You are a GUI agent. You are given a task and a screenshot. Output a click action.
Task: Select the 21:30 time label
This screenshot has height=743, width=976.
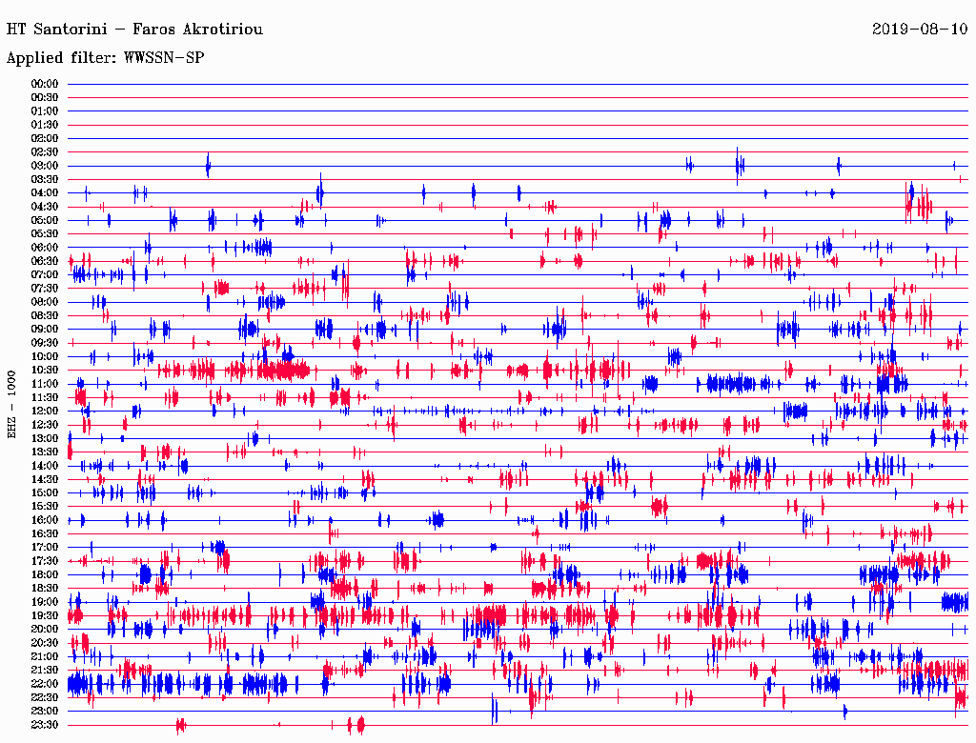[45, 671]
